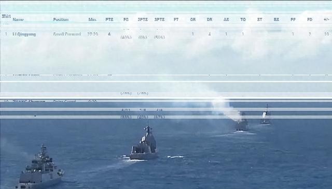Sort players by PTS column
The image size is (332, 189).
coord(109,20)
